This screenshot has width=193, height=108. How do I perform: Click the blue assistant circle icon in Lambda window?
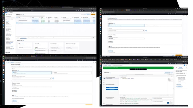pos(184,65)
